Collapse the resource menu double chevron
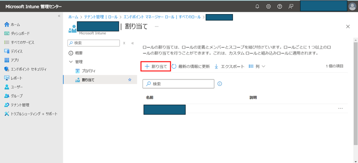The width and height of the screenshot is (358, 163). coord(132,43)
